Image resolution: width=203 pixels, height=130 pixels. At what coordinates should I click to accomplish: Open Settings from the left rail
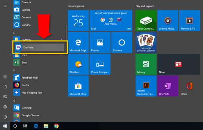pos(5,107)
